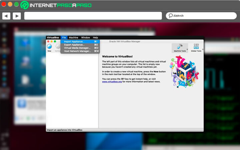Open Virtual Media Manager from menu
This screenshot has width=240, height=150.
77,48
